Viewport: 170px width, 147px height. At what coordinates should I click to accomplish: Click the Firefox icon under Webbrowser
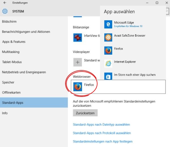pos(78,87)
